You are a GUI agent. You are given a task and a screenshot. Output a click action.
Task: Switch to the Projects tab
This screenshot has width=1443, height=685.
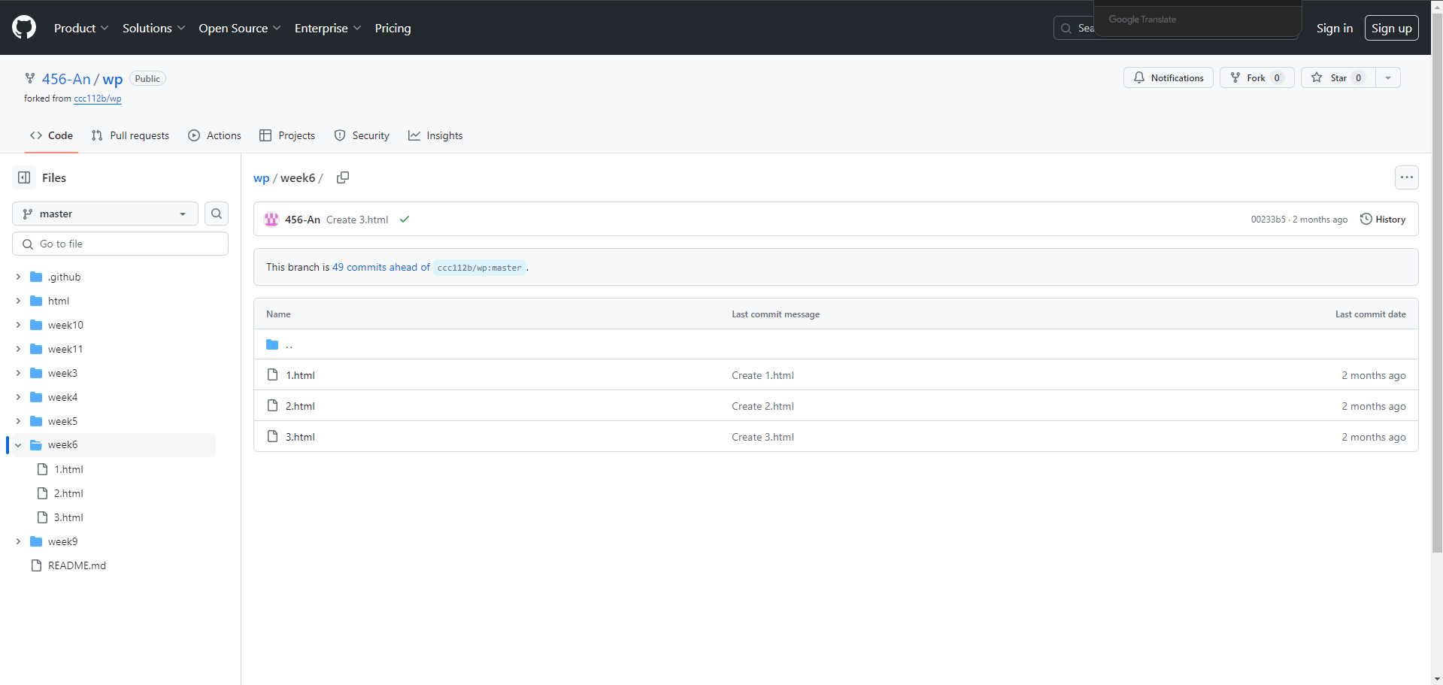pos(287,135)
